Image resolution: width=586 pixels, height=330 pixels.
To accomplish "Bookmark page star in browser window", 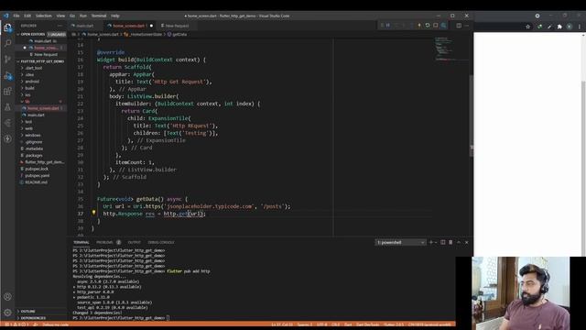I will pos(527,27).
